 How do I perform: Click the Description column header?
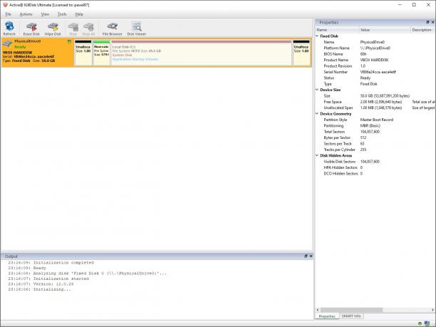(x=423, y=30)
